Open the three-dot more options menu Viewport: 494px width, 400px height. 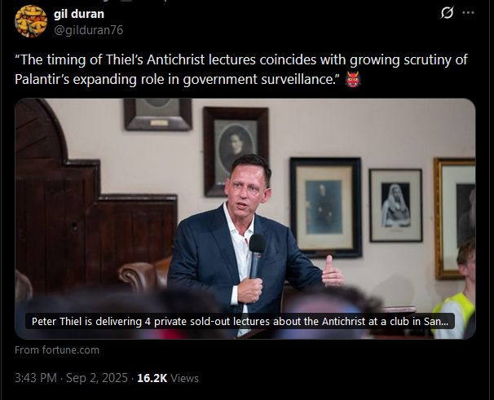pyautogui.click(x=468, y=12)
